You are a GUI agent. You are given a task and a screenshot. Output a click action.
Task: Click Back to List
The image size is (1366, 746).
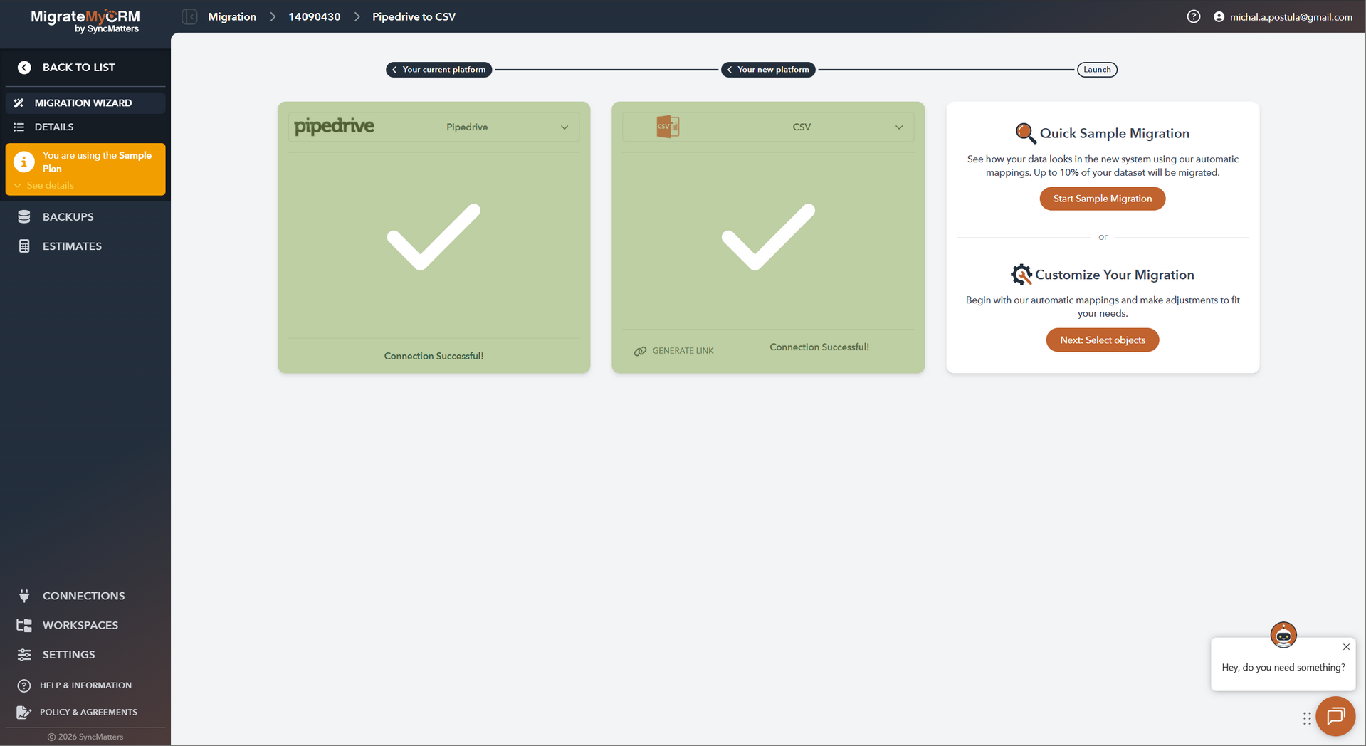tap(78, 68)
